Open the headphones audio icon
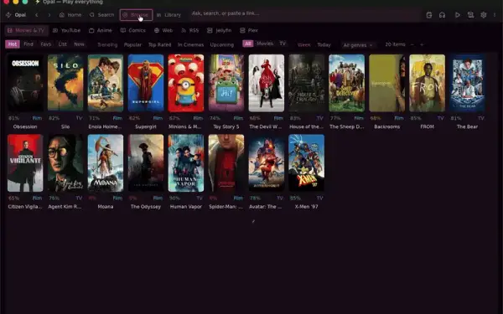The height and width of the screenshot is (314, 503). pos(442,15)
